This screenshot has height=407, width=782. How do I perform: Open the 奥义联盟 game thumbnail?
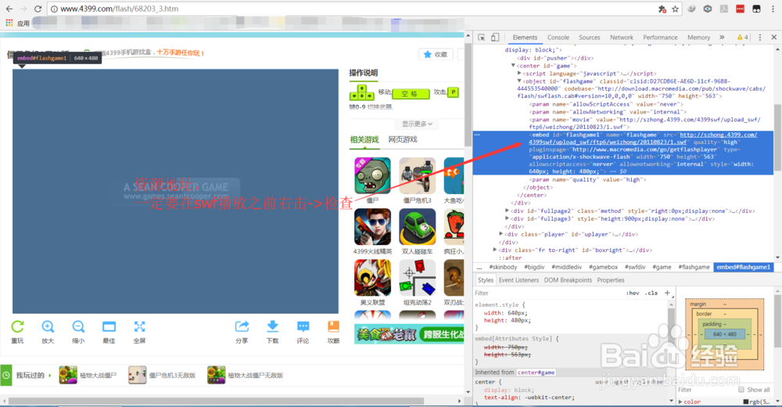coord(372,278)
